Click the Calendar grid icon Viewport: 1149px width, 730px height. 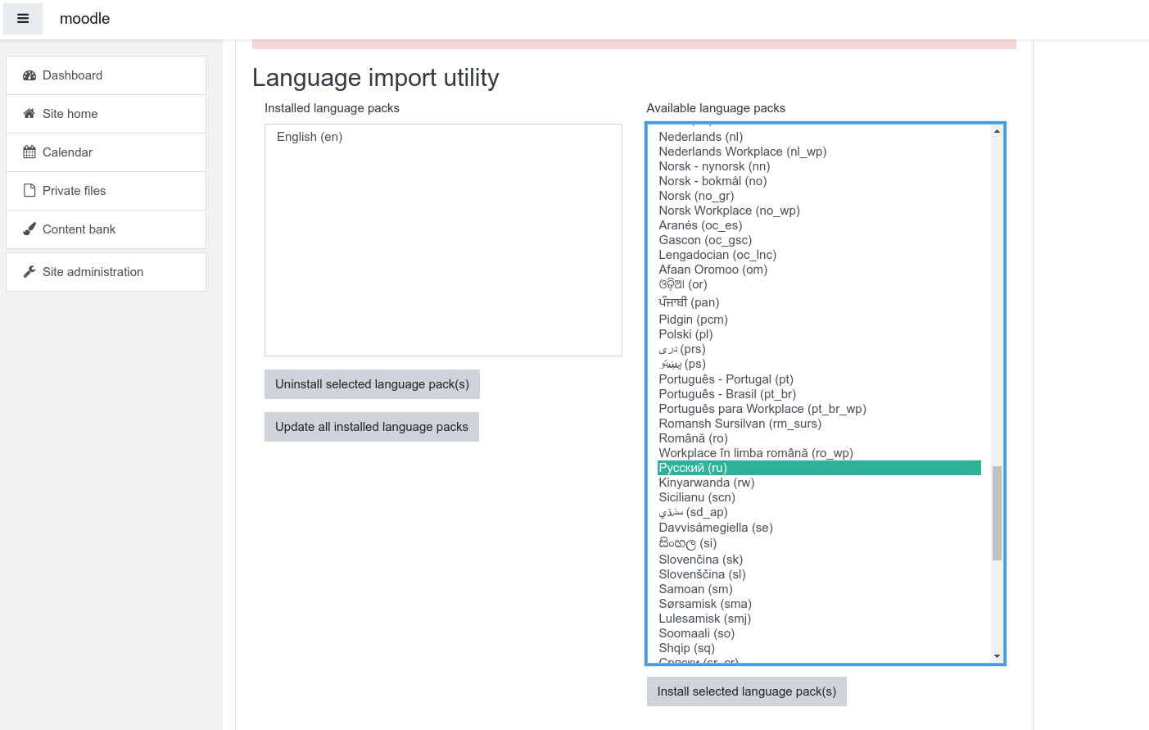[x=29, y=152]
